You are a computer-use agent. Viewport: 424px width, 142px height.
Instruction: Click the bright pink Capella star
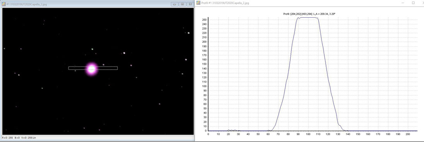click(x=92, y=69)
